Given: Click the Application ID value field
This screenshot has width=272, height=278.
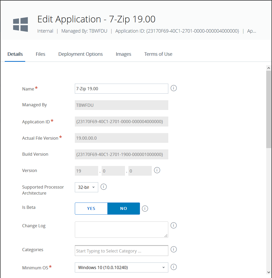Looking at the screenshot, I should point(121,122).
